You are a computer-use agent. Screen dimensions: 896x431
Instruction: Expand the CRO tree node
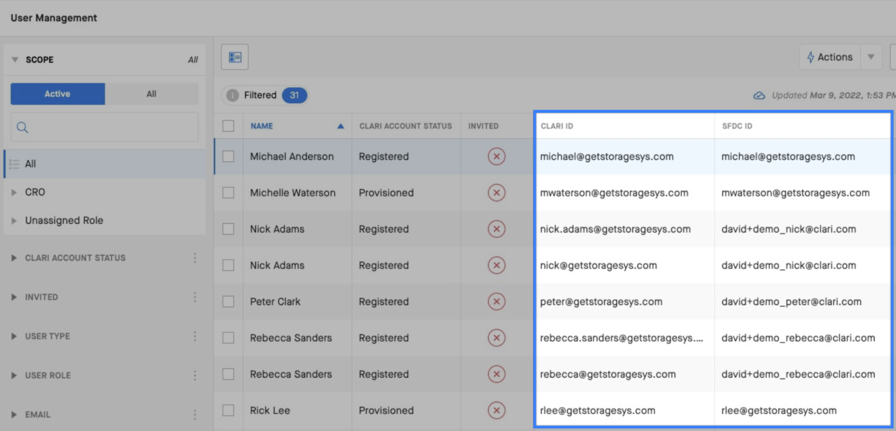tap(14, 193)
